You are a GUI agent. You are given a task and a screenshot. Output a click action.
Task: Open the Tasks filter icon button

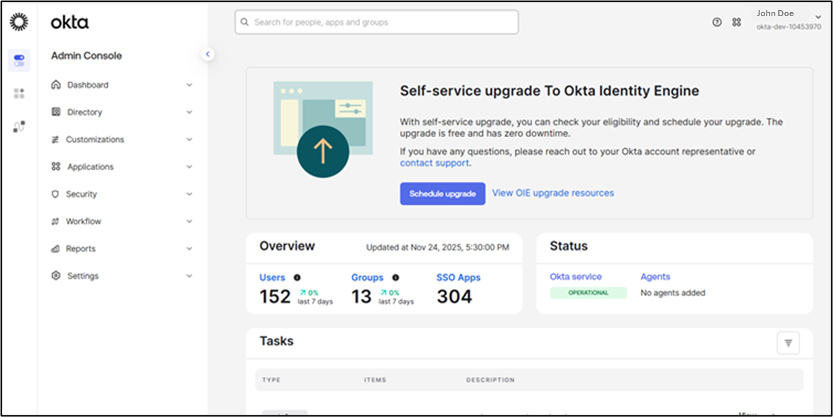pos(788,343)
